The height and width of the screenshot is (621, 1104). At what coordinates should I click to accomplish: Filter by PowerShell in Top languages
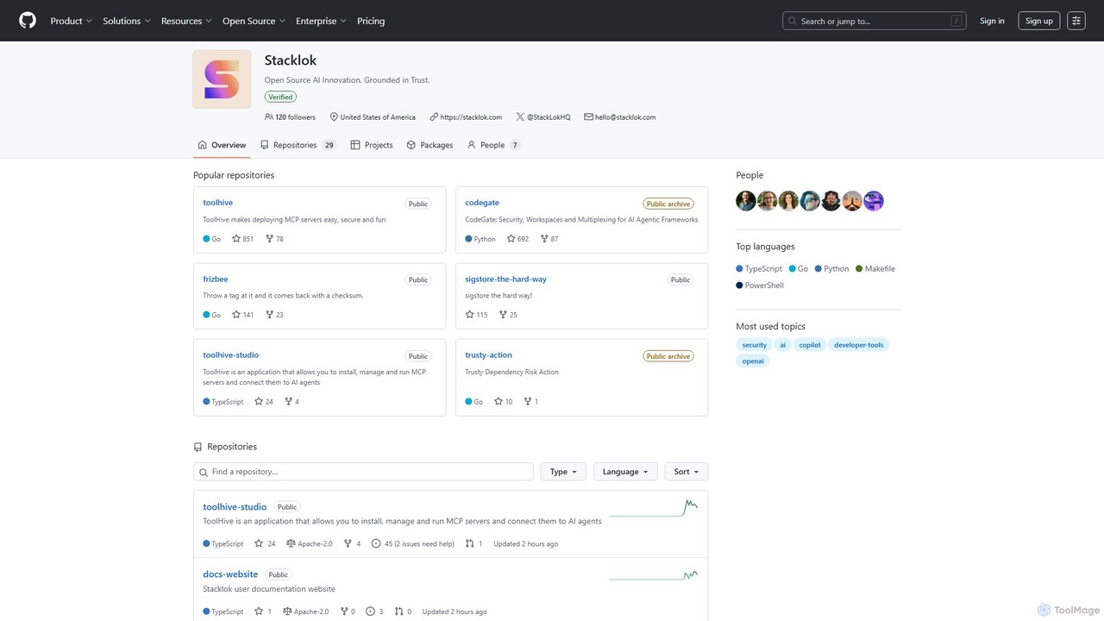pos(760,285)
